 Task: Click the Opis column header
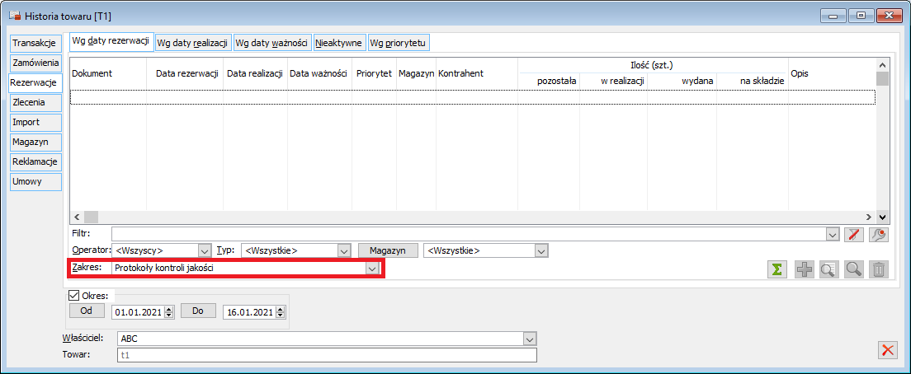coord(832,73)
